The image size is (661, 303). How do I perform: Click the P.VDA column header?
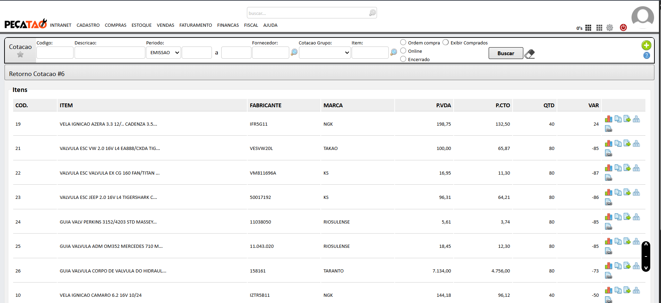tap(424, 105)
